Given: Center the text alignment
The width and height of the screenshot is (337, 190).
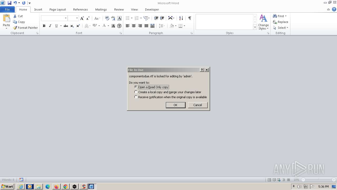Looking at the screenshot, I should 134,26.
